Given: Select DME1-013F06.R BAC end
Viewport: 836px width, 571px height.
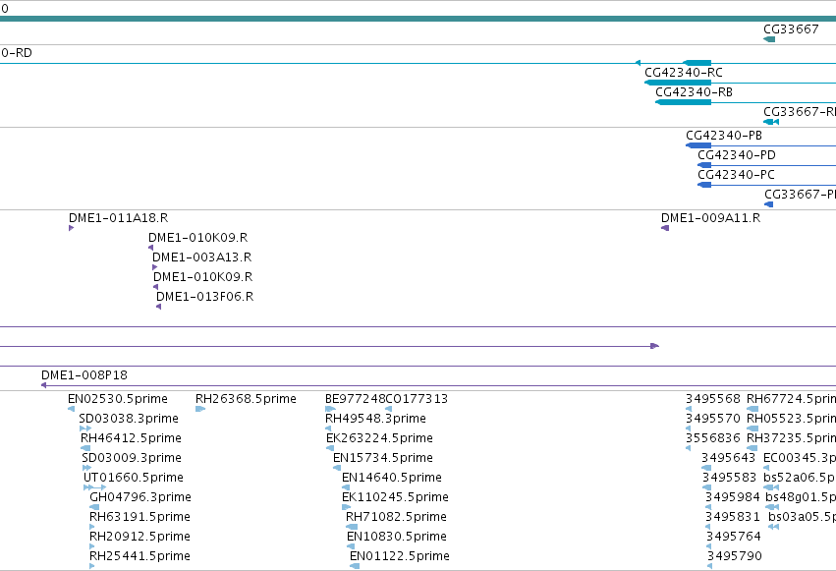Looking at the screenshot, I should coord(204,297).
